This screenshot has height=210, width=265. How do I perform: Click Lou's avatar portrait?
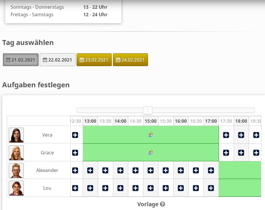coord(16,188)
